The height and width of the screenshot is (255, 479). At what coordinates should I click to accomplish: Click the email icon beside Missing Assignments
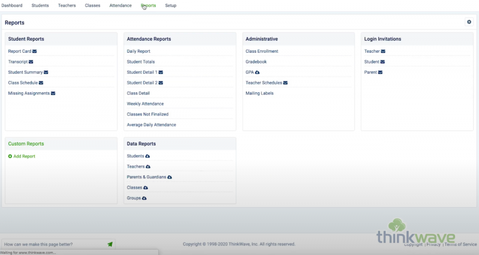click(x=53, y=93)
